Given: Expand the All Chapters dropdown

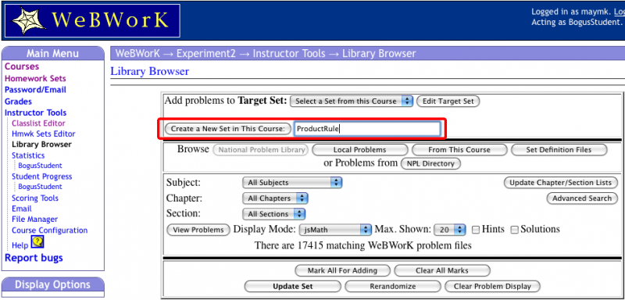Looking at the screenshot, I should click(275, 198).
